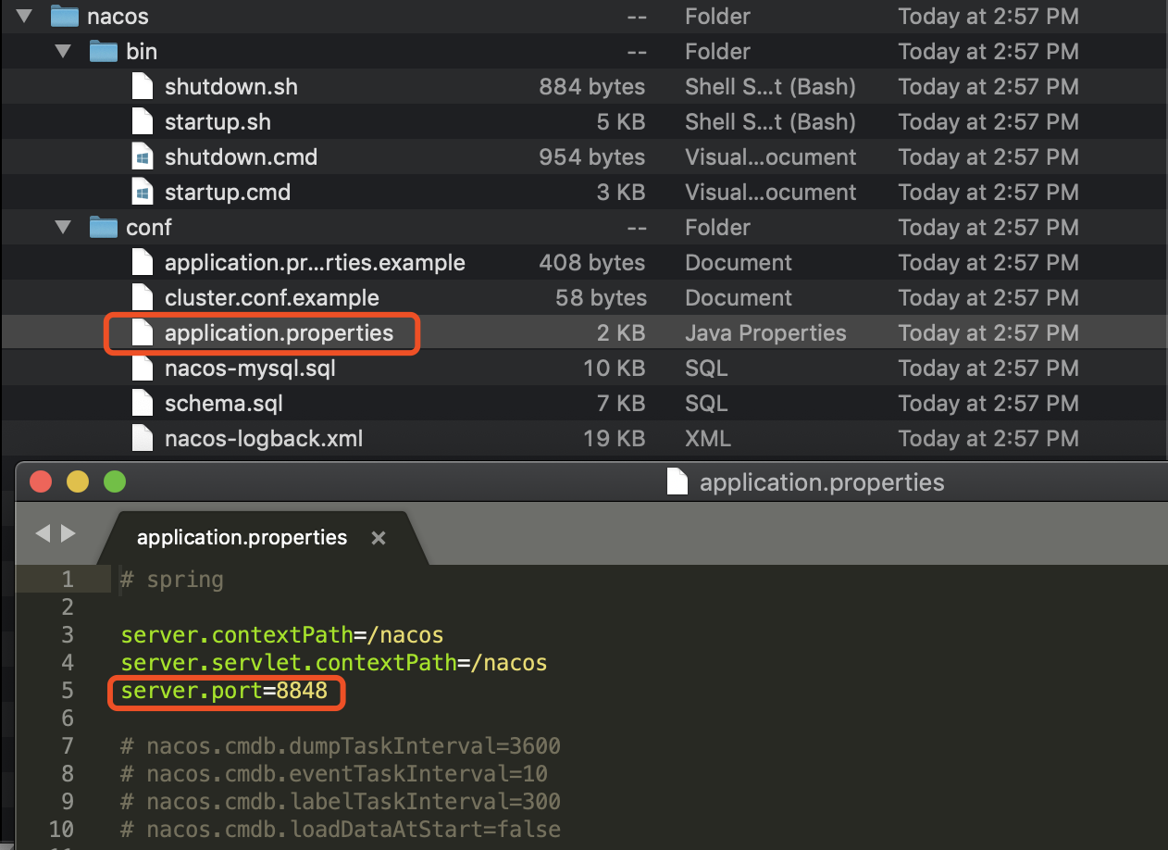Click the XML kind label

pyautogui.click(x=708, y=439)
